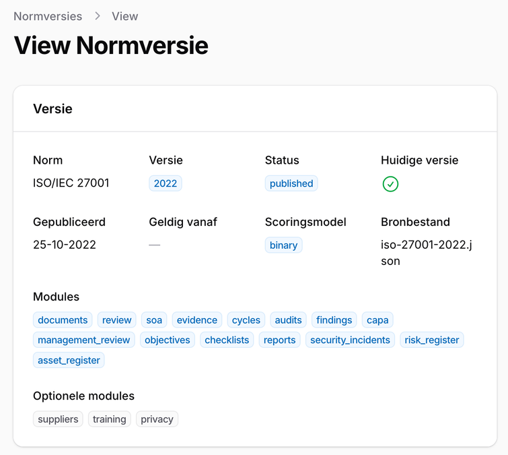Click the Huidige versie label
Image resolution: width=508 pixels, height=455 pixels.
pyautogui.click(x=420, y=160)
